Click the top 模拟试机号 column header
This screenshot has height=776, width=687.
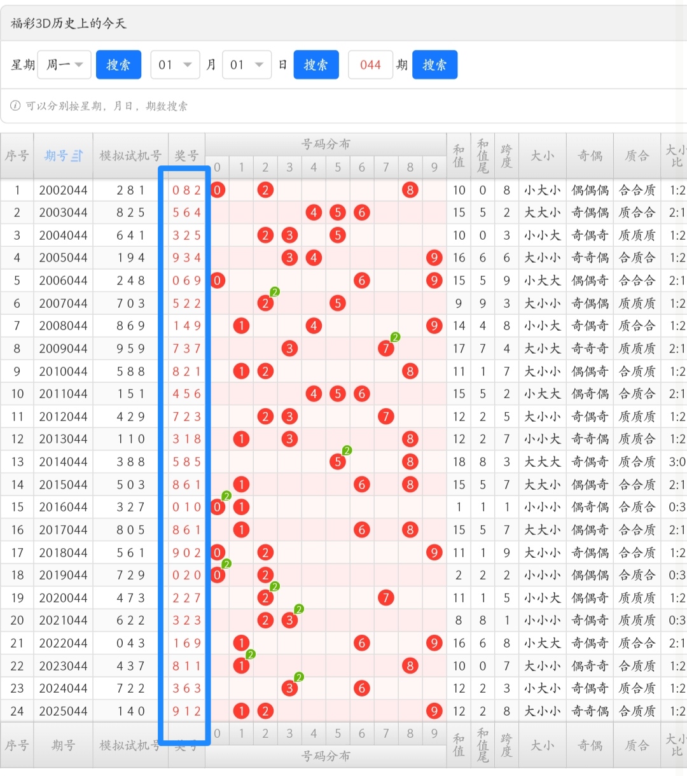pos(130,156)
